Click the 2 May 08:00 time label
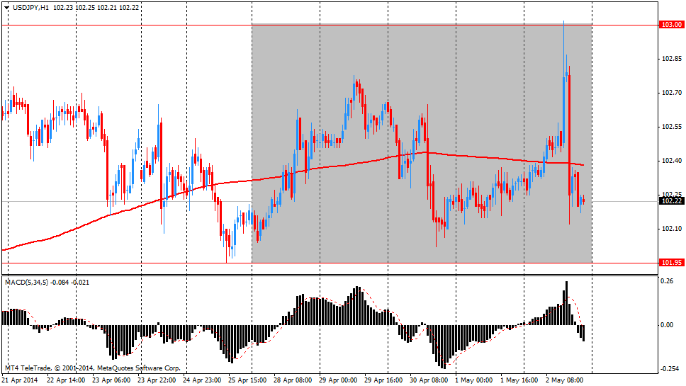The width and height of the screenshot is (686, 386). point(565,380)
